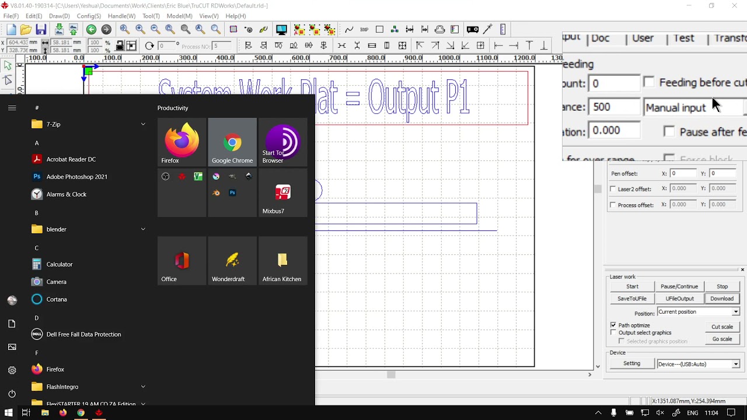Switch to the Doc tab
Image resolution: width=747 pixels, height=420 pixels.
[601, 38]
